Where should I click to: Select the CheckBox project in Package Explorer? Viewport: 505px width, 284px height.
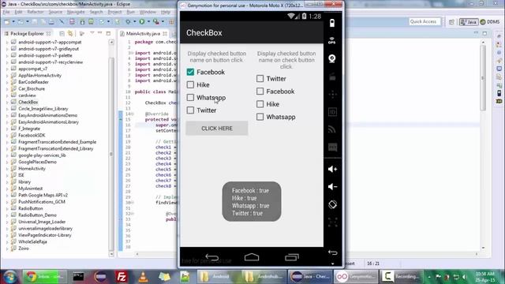point(28,102)
